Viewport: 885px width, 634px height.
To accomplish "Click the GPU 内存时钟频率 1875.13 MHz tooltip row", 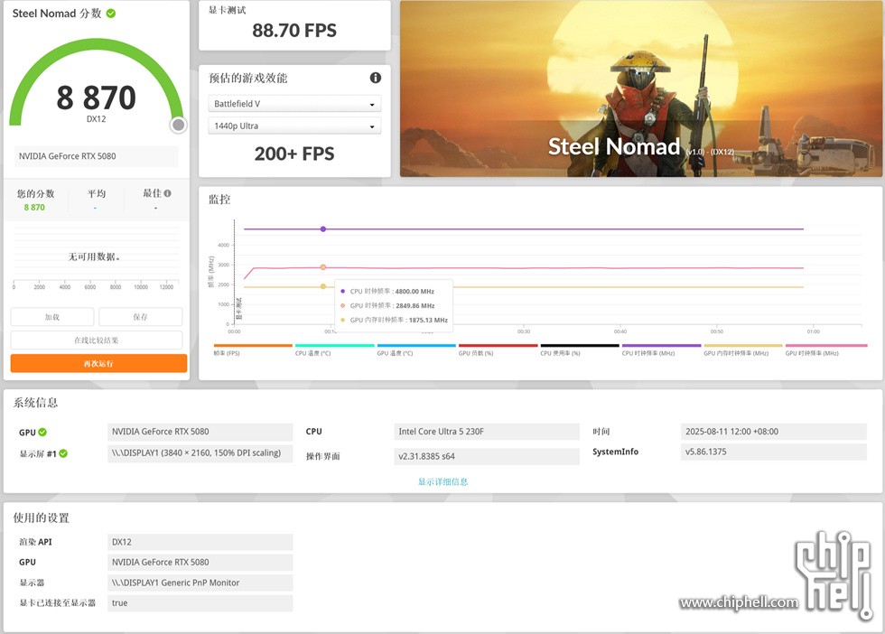I will tap(394, 320).
